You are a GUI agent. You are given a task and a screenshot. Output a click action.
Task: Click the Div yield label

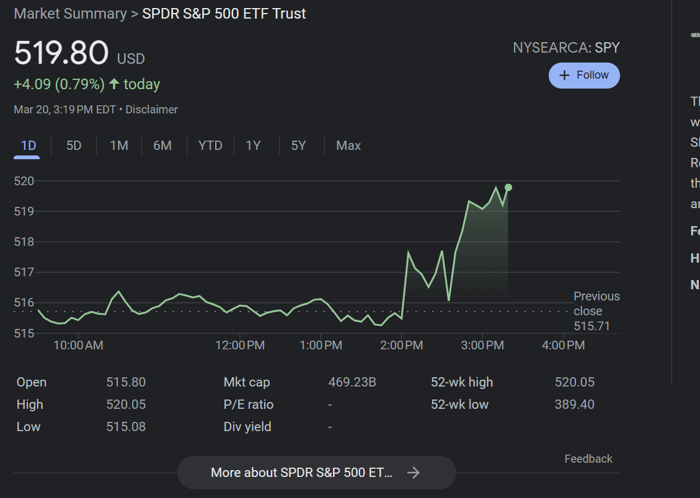click(247, 427)
